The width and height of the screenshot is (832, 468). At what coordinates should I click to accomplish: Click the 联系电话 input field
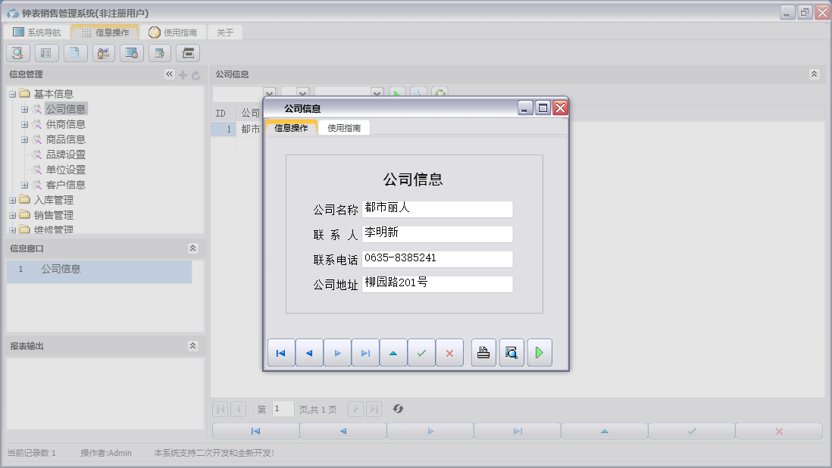click(x=436, y=259)
